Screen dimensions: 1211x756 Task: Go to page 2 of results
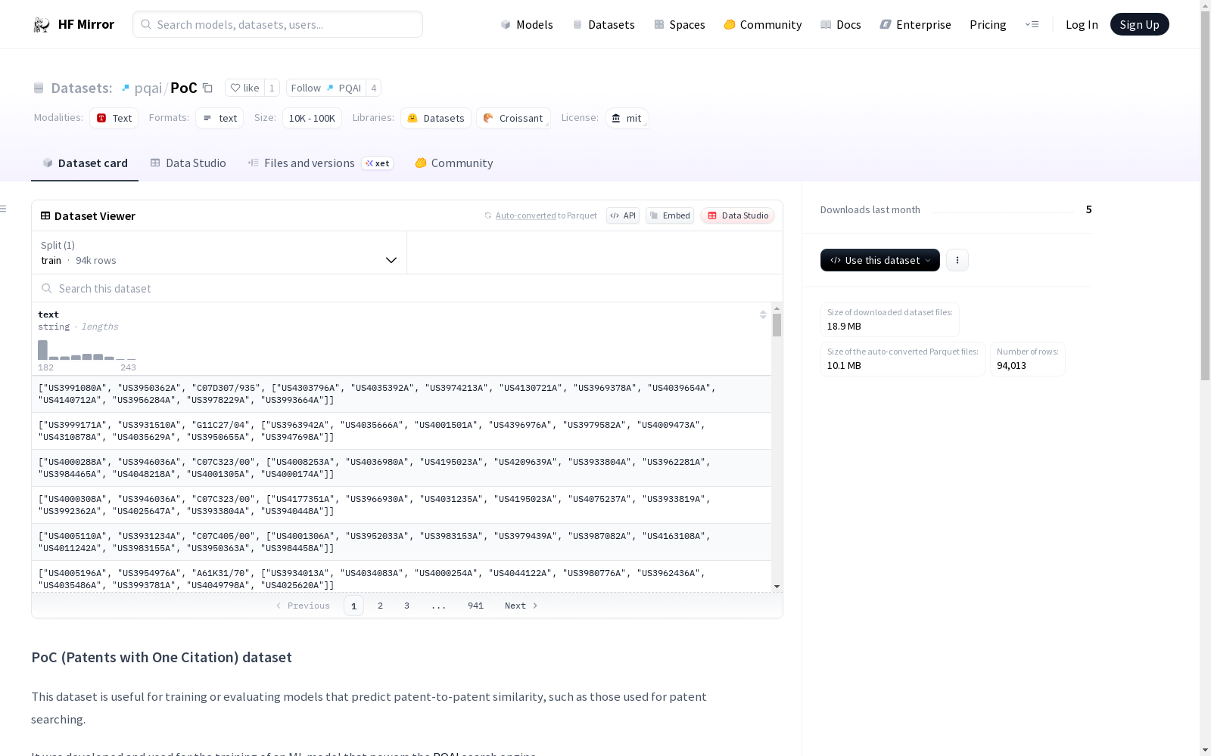[380, 606]
